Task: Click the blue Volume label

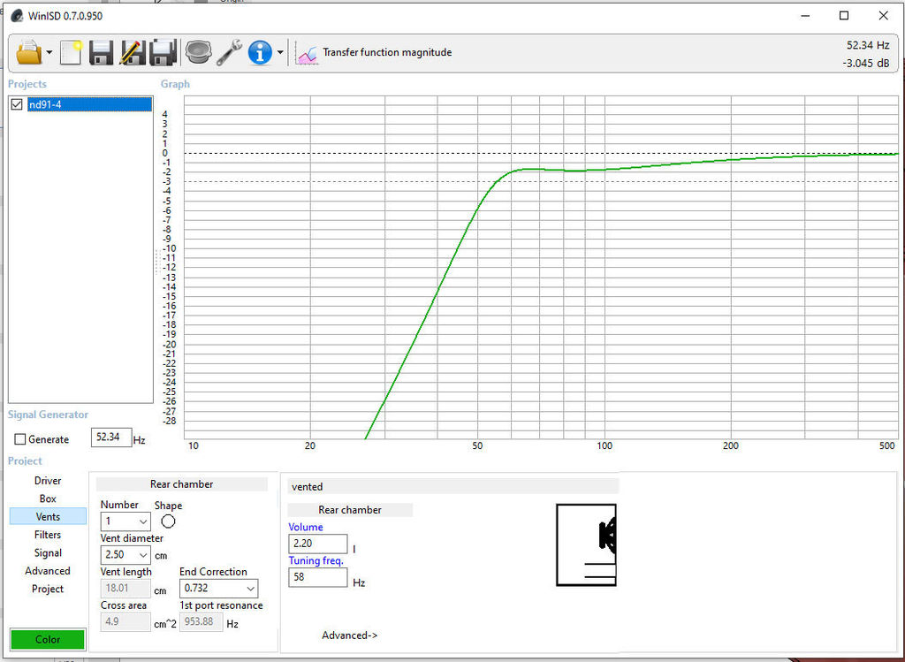Action: (x=305, y=527)
